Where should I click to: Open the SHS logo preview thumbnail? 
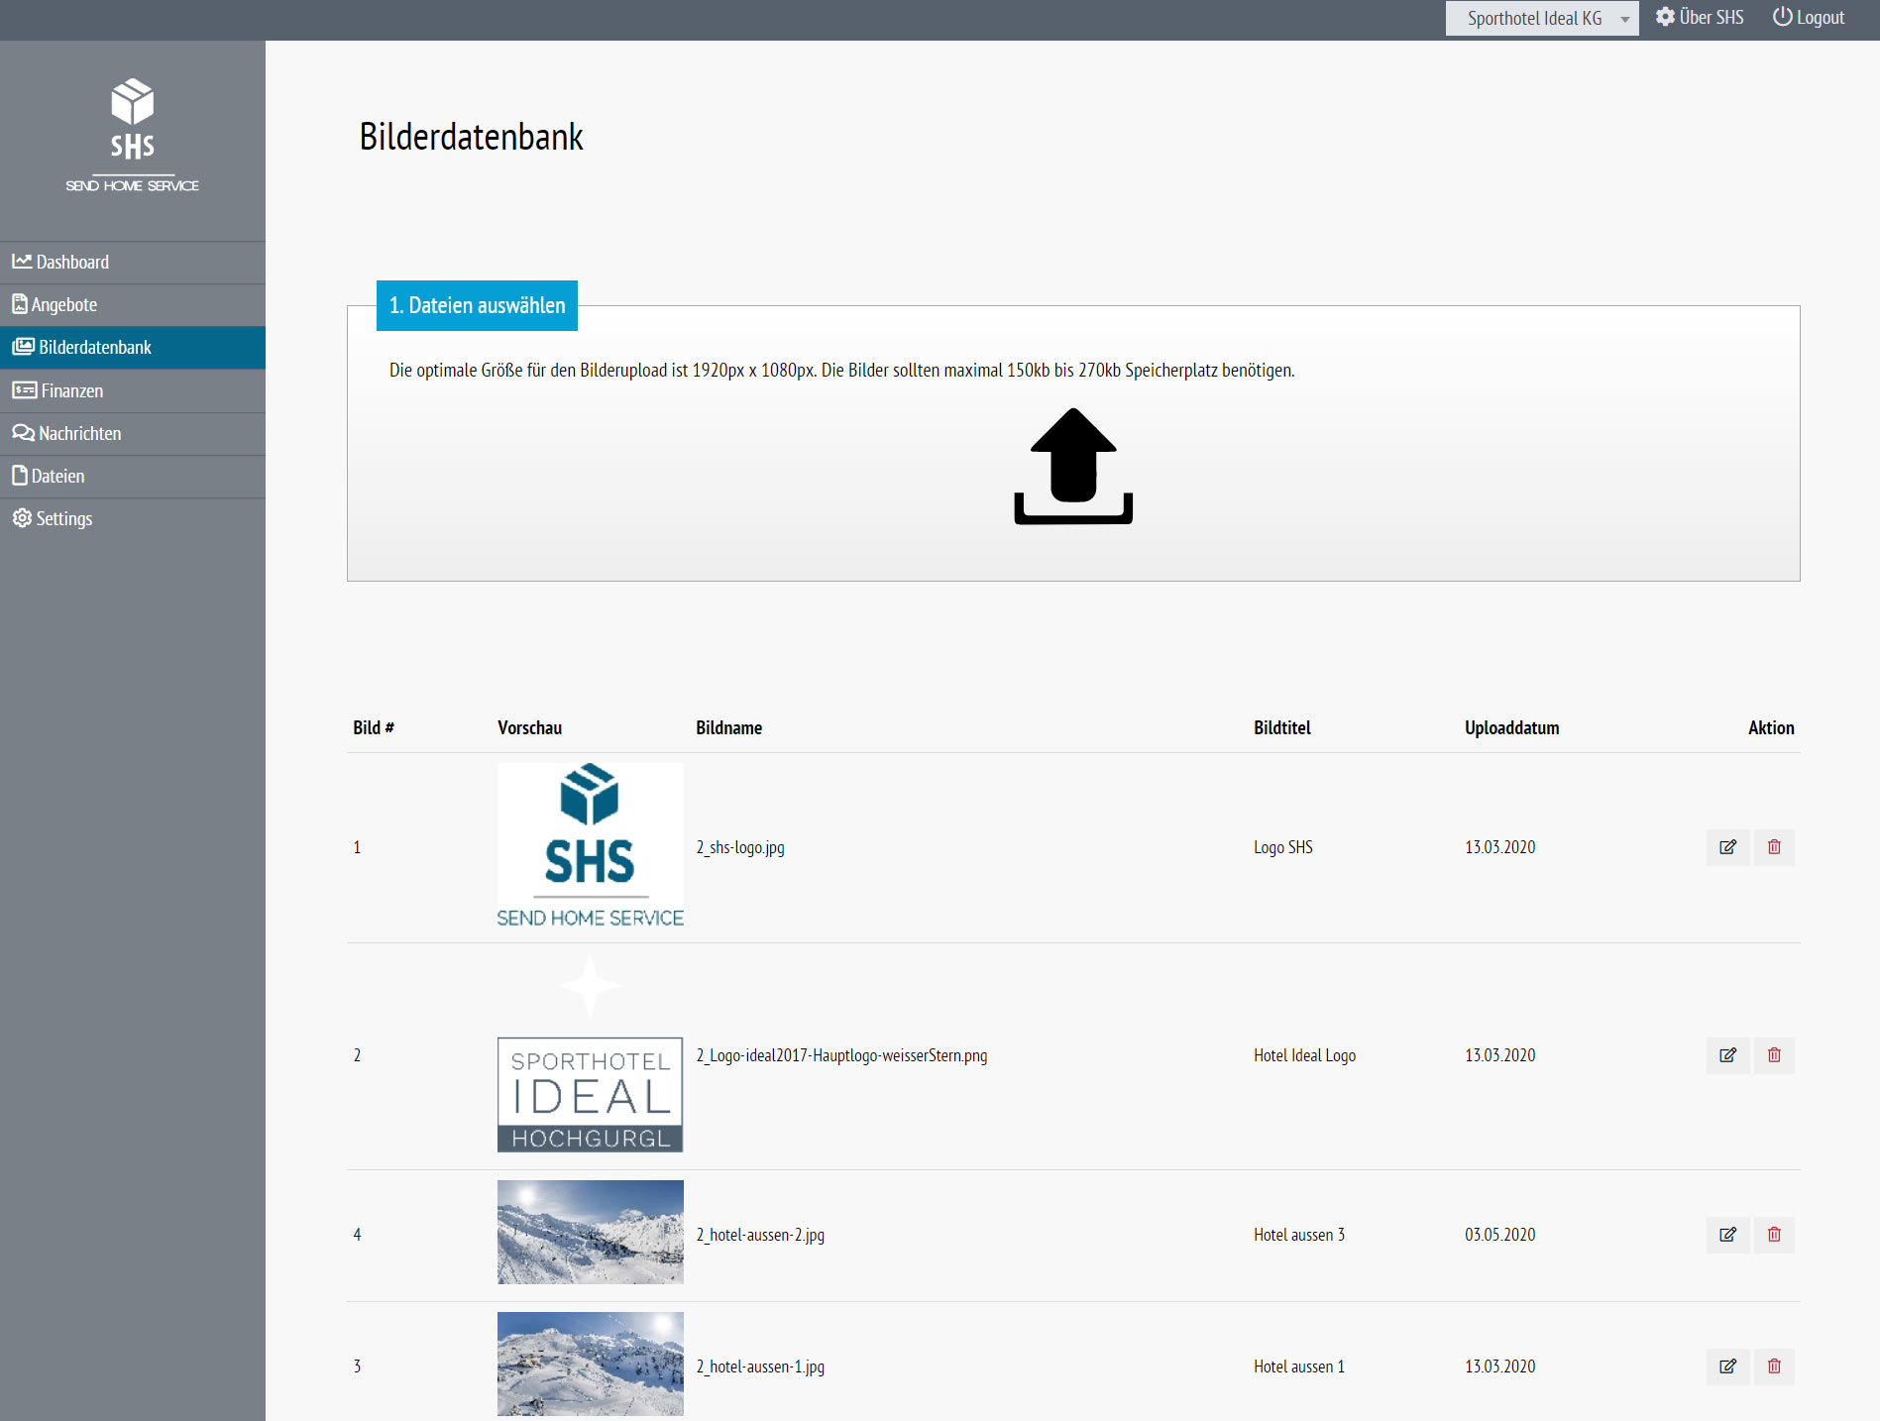point(591,846)
